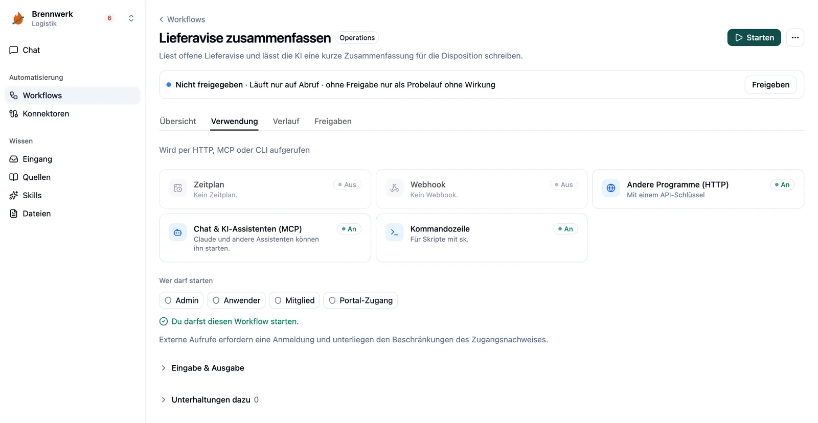Expand the Unterhaltungen dazu section

click(x=210, y=400)
